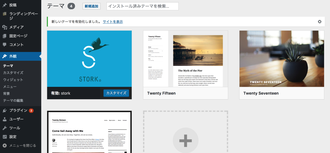Screen dimensions: 330x153
Task: Open the stork theme thumbnail
Action: click(89, 59)
